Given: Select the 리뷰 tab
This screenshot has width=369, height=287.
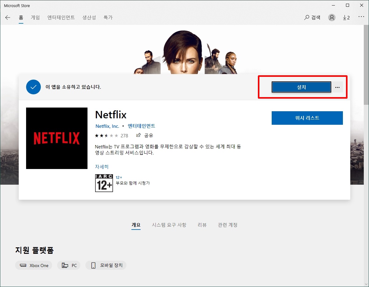Looking at the screenshot, I should point(202,225).
